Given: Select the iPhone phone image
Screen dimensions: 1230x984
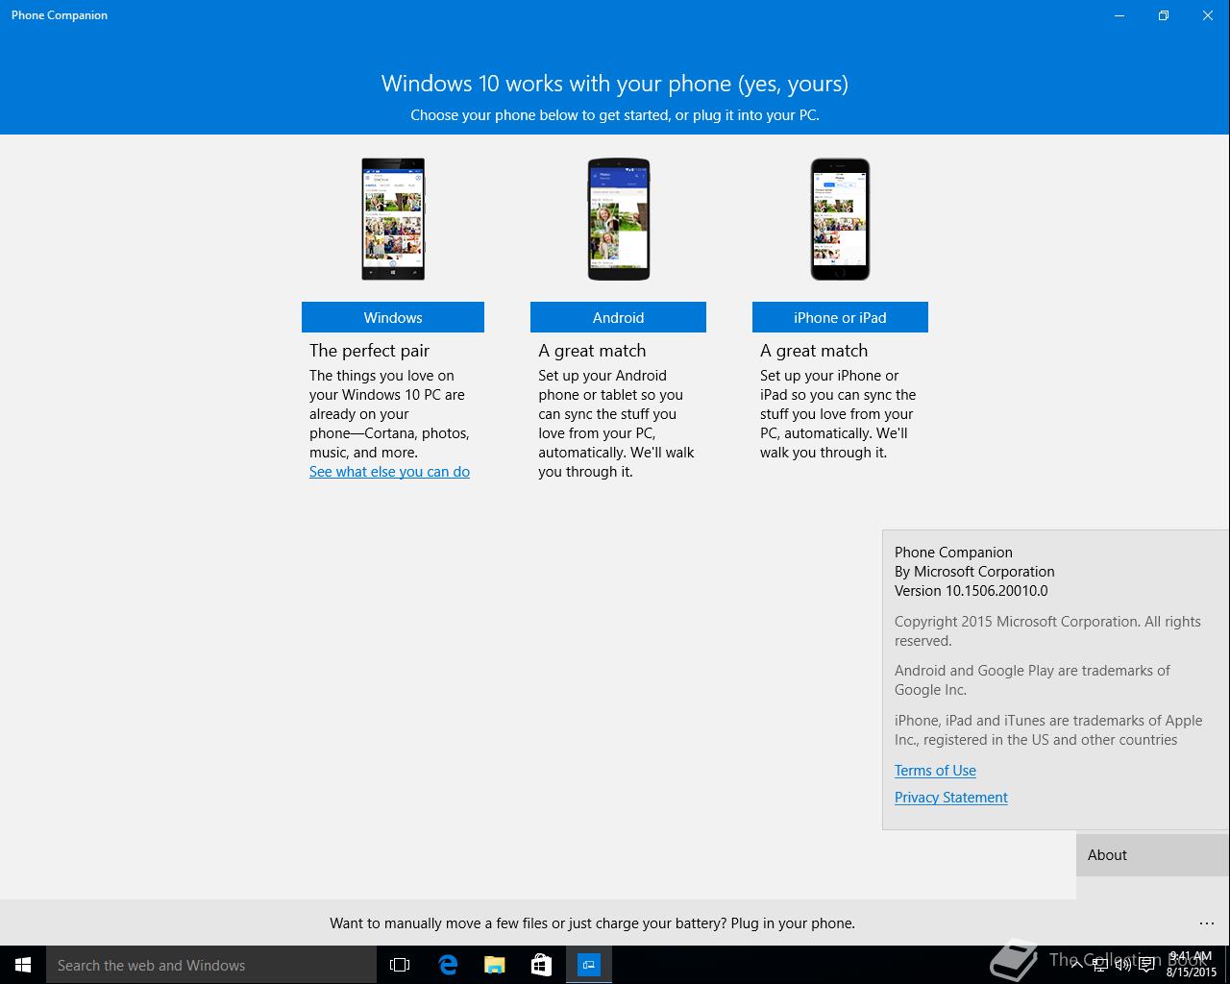Looking at the screenshot, I should click(x=840, y=219).
